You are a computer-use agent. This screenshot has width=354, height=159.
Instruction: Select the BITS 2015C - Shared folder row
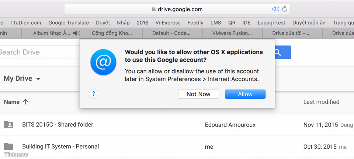[177, 124]
